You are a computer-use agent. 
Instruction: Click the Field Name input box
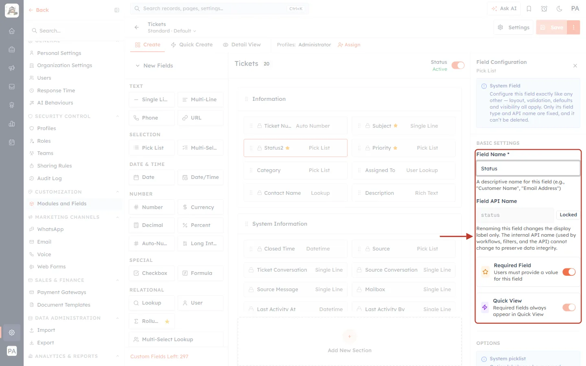tap(528, 168)
